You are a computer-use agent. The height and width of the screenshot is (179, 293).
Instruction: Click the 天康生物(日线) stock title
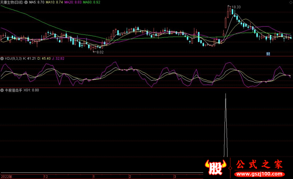12,2
